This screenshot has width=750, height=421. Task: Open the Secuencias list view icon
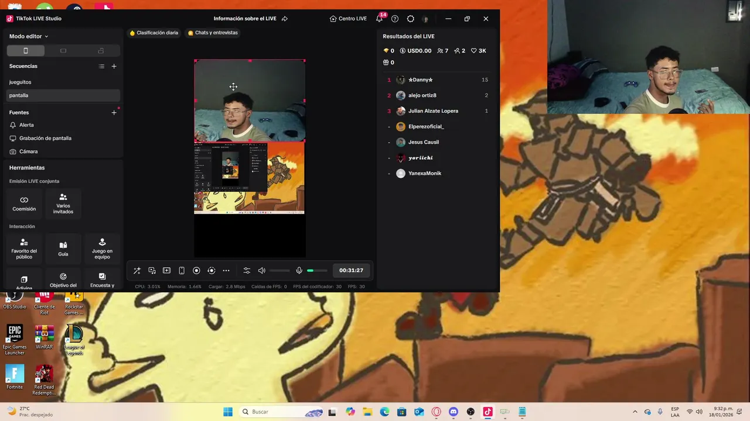(101, 66)
